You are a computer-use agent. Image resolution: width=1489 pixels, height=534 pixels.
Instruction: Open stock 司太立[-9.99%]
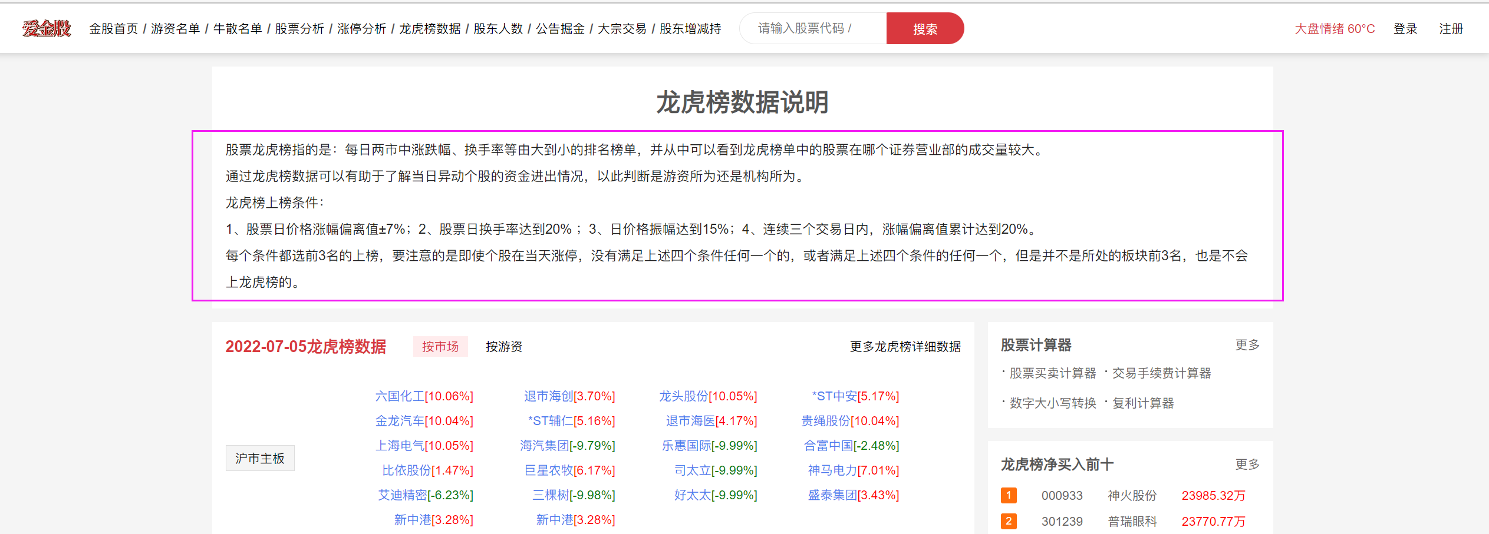coord(716,470)
